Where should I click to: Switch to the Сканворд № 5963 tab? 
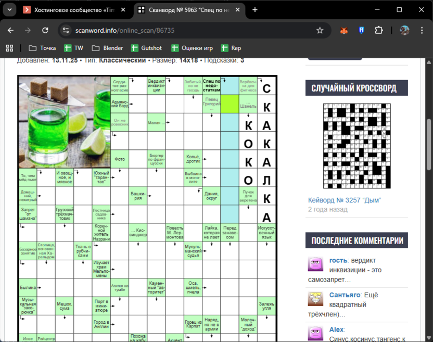[188, 10]
